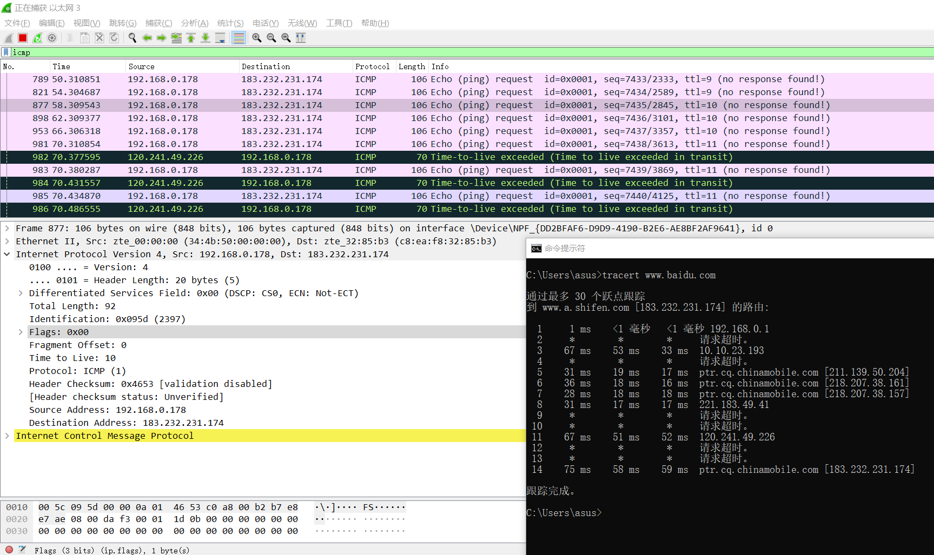
Task: Open a capture file icon
Action: pos(70,38)
